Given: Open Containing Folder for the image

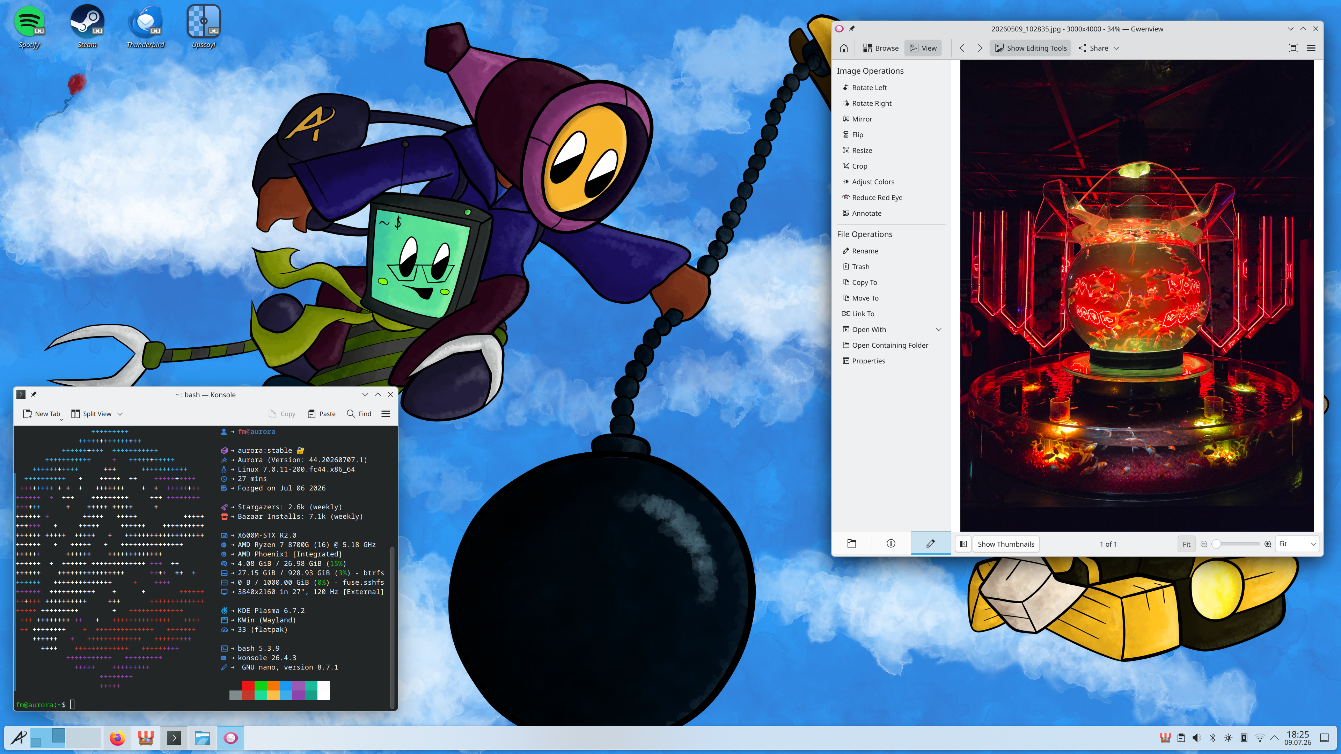Looking at the screenshot, I should click(x=885, y=345).
